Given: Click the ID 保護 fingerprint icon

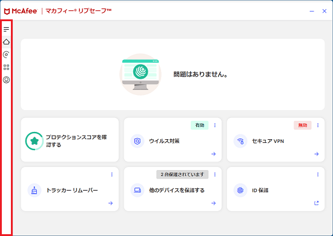Looking at the screenshot, I should [240, 190].
